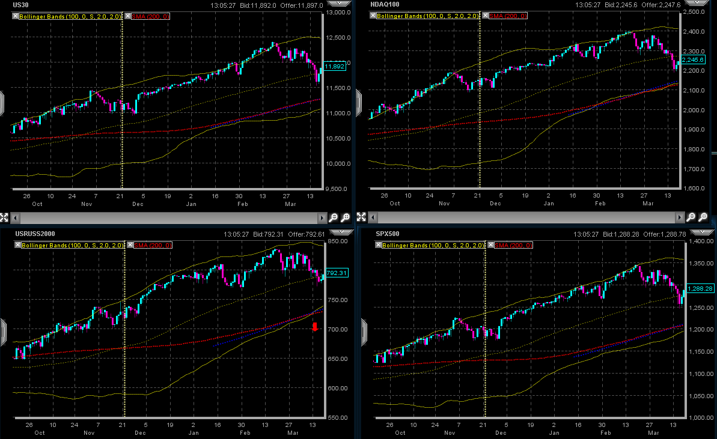Select the US30 chart title

tap(21, 5)
